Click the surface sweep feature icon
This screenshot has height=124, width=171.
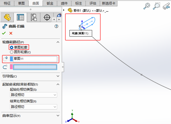point(5,26)
